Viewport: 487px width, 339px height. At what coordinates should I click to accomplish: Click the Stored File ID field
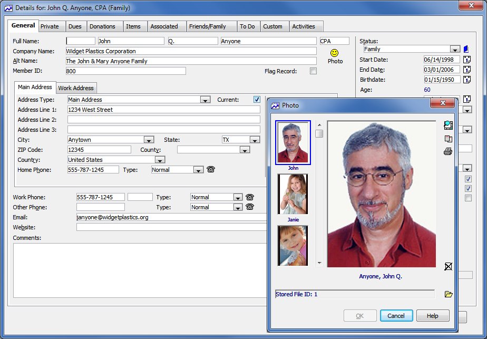[x=355, y=294]
